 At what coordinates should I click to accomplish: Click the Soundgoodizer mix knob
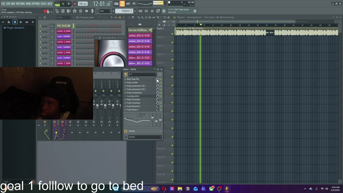click(x=158, y=96)
